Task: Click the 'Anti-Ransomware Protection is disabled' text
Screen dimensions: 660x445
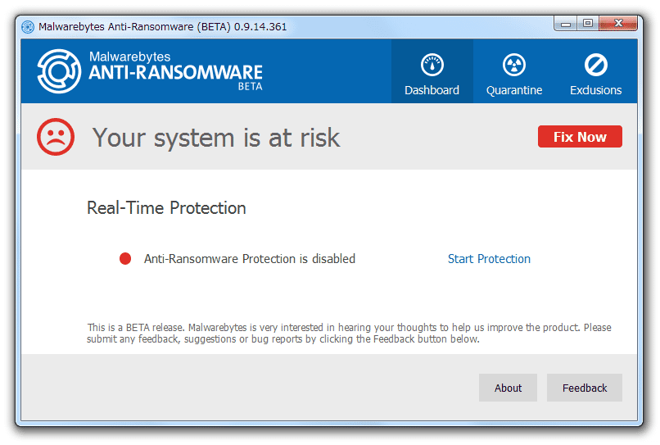Action: [250, 259]
